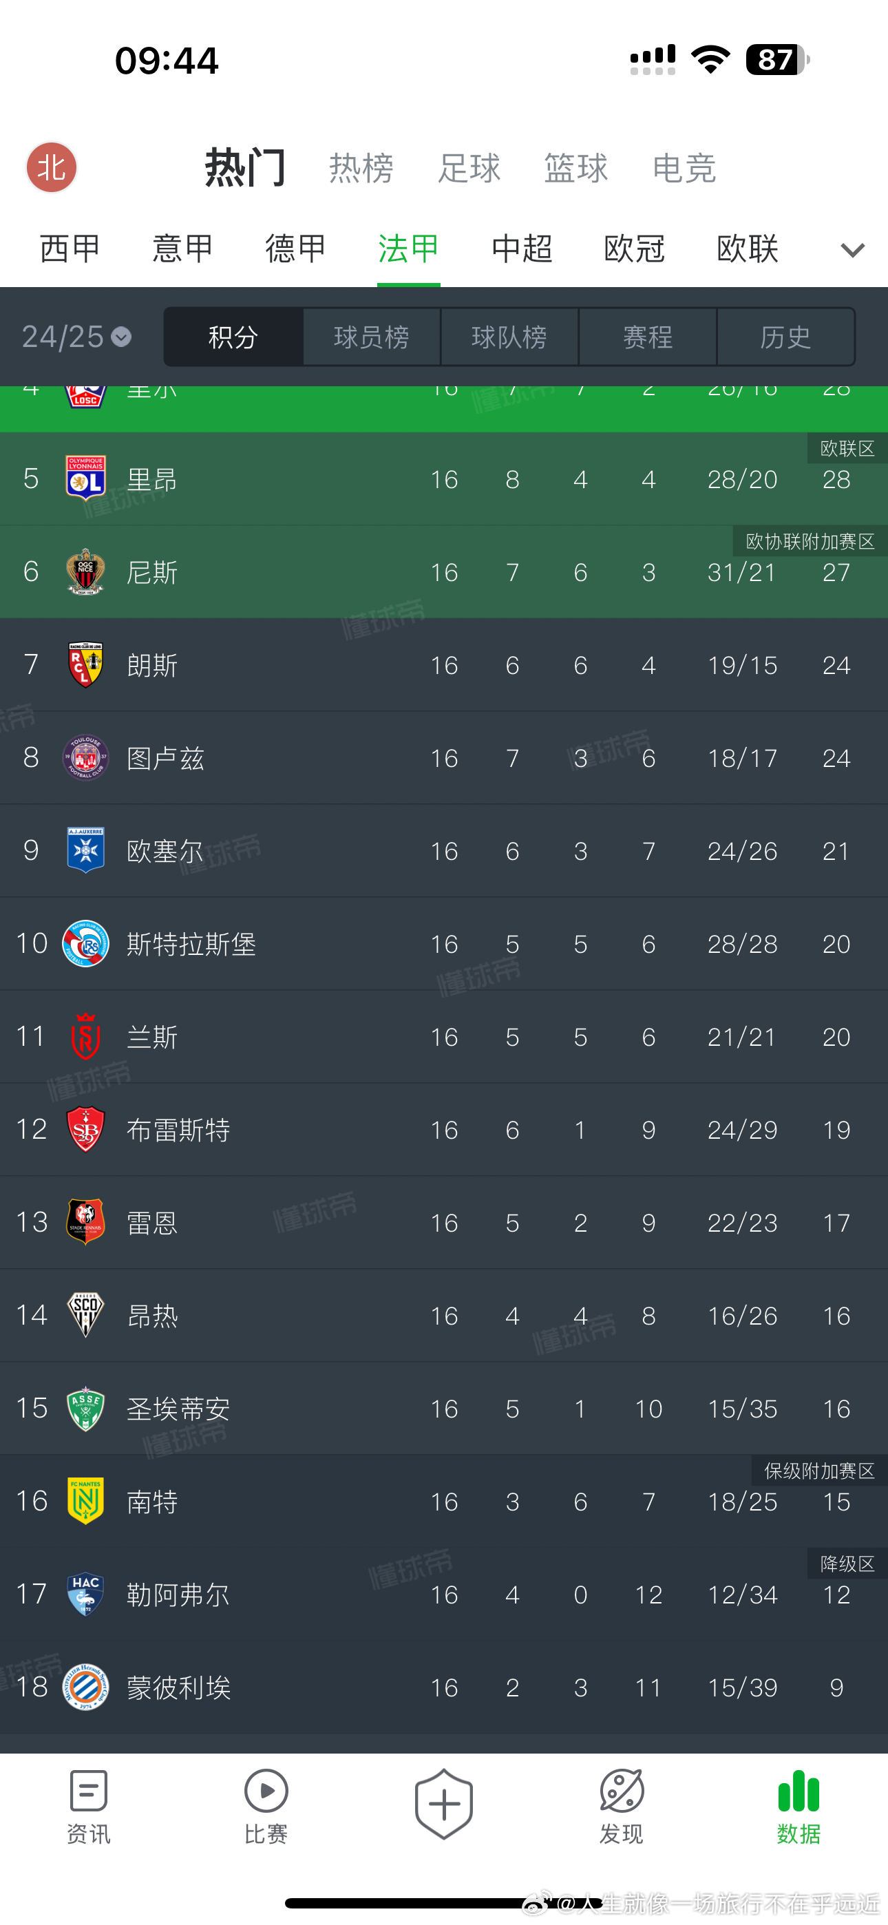Select the 球员榜 segment

pyautogui.click(x=372, y=337)
